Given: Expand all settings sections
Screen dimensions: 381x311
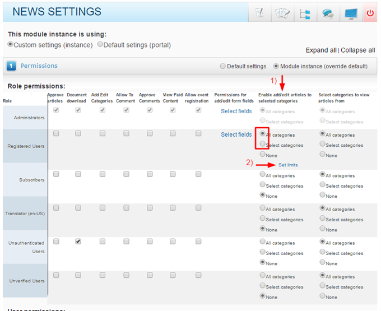Looking at the screenshot, I should [x=322, y=50].
